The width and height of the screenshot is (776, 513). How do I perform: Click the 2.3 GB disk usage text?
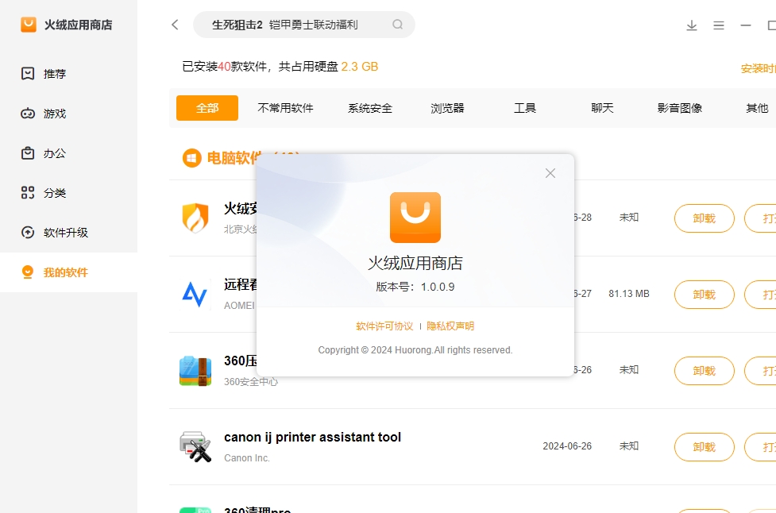(360, 67)
